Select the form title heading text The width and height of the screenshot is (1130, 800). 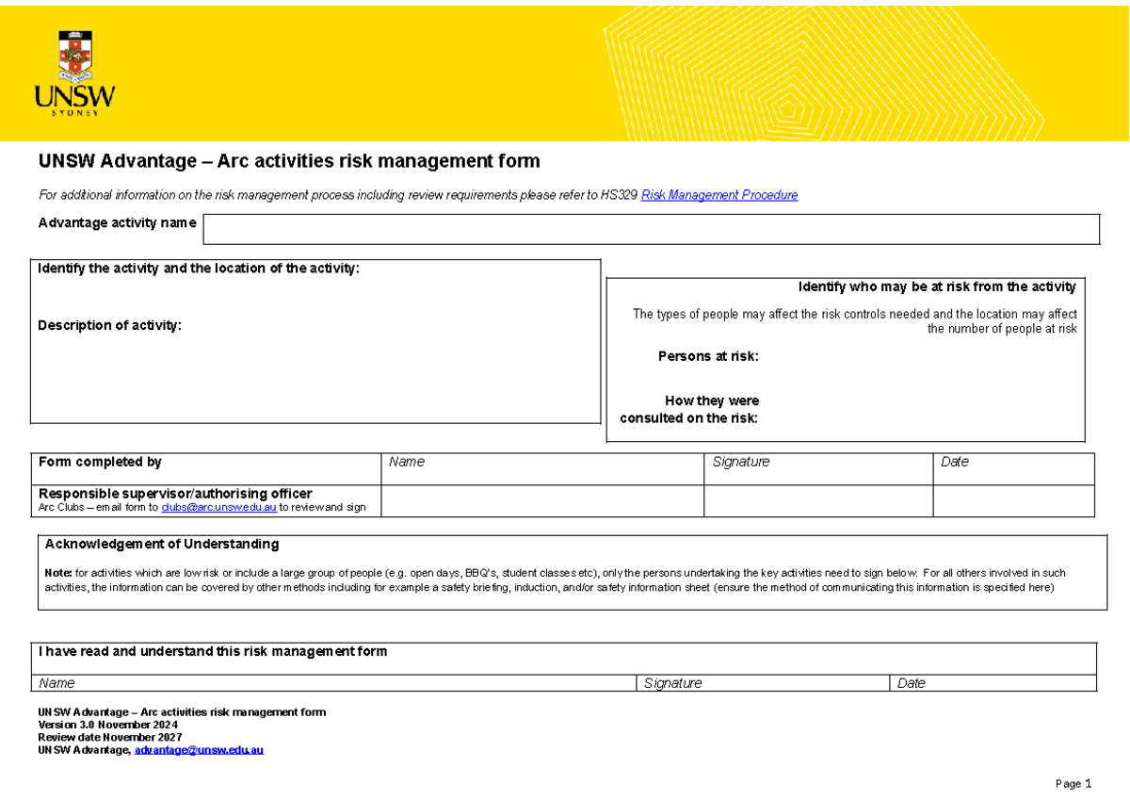pos(289,161)
